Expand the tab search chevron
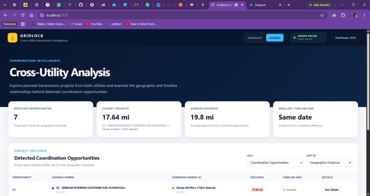 pyautogui.click(x=5, y=5)
